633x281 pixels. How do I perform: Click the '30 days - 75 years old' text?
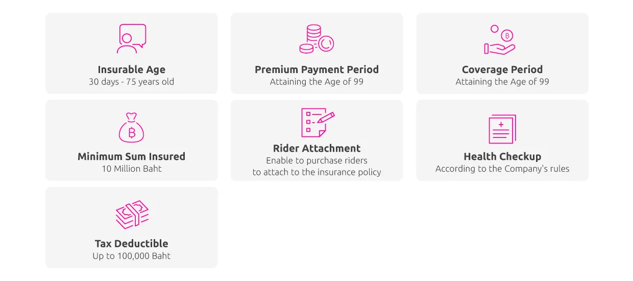point(132,82)
